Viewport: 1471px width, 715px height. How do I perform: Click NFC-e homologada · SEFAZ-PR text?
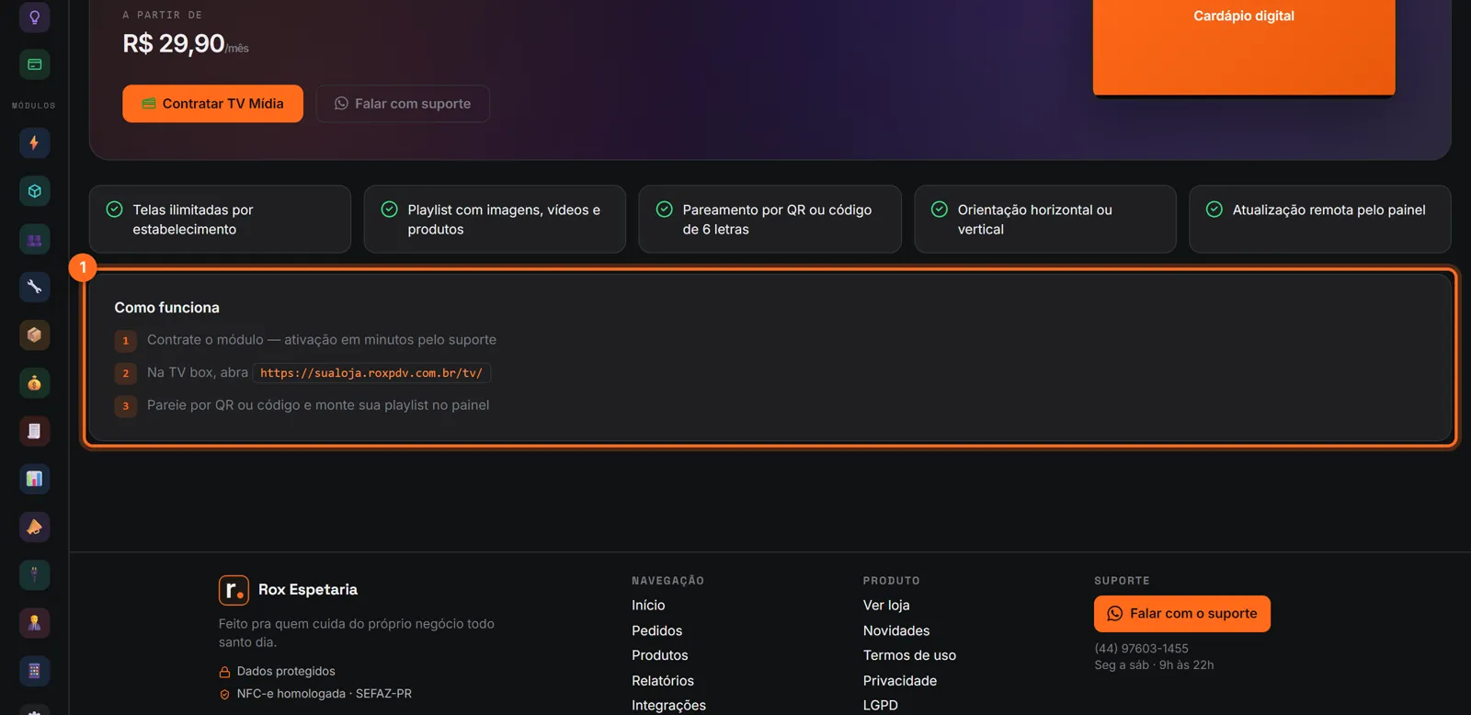pos(324,694)
